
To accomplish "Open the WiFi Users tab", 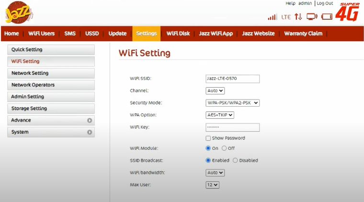I will click(41, 34).
